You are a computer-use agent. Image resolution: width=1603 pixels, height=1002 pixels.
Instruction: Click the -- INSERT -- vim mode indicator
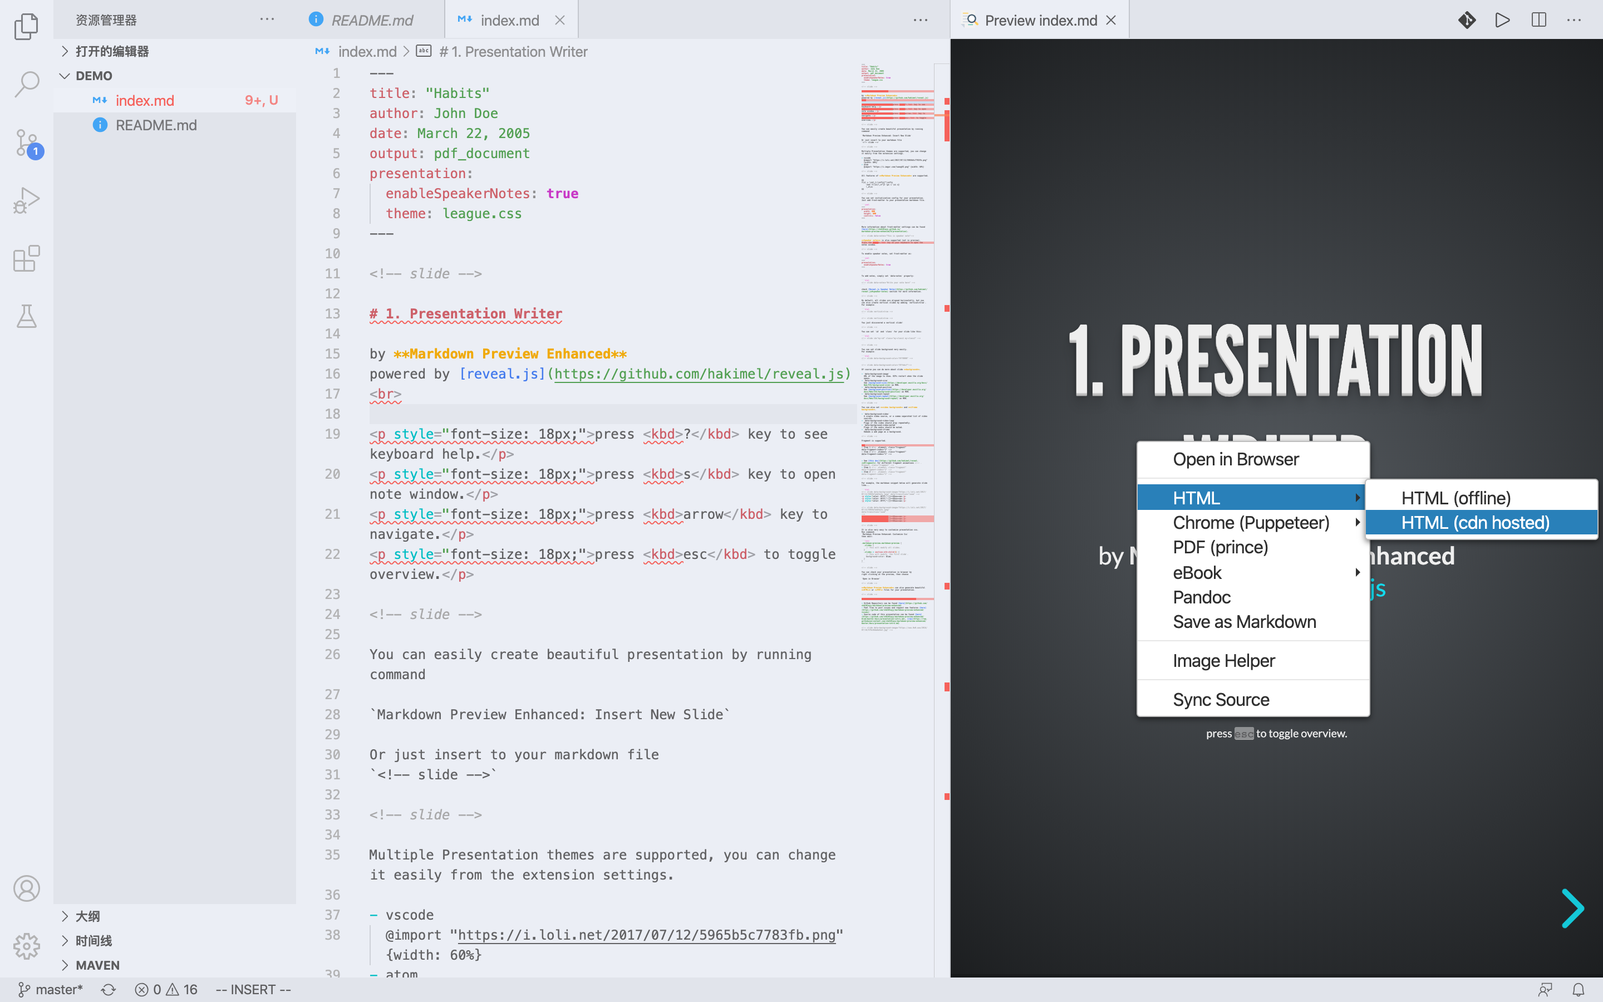point(253,989)
